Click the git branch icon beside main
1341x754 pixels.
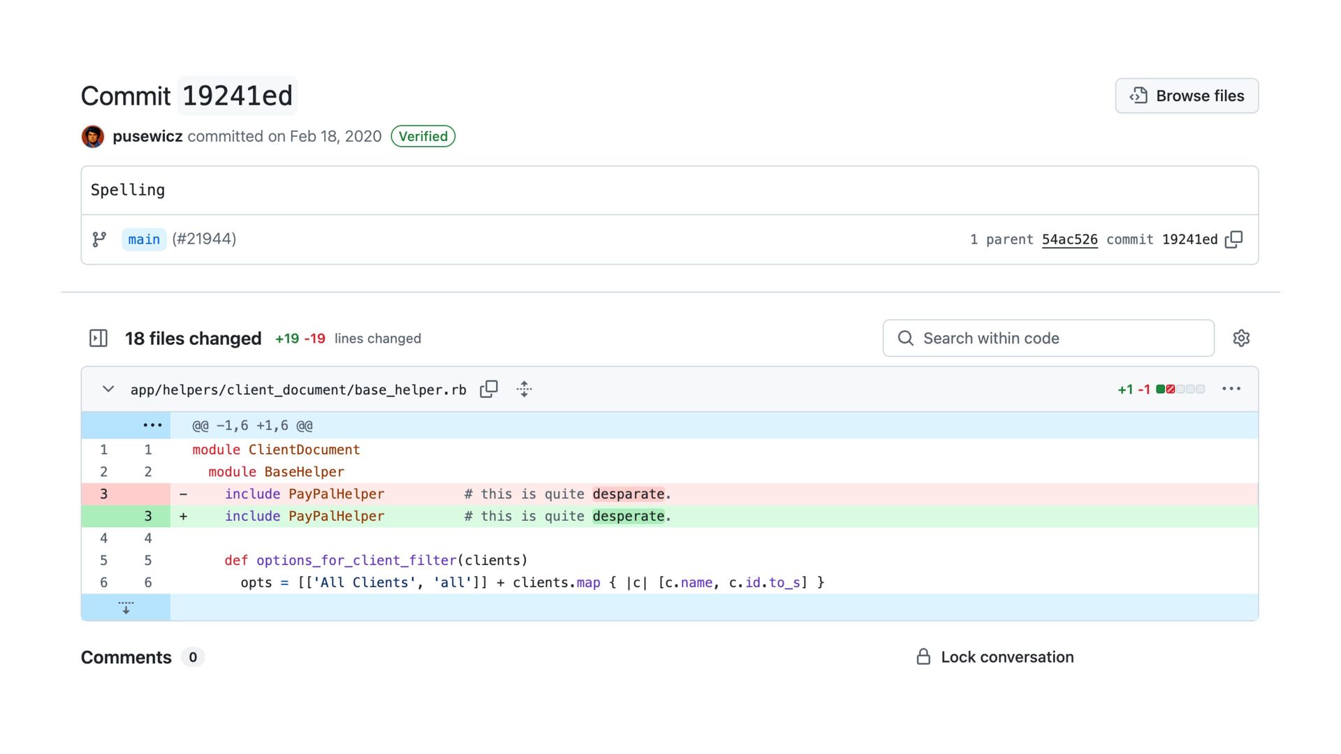coord(99,239)
